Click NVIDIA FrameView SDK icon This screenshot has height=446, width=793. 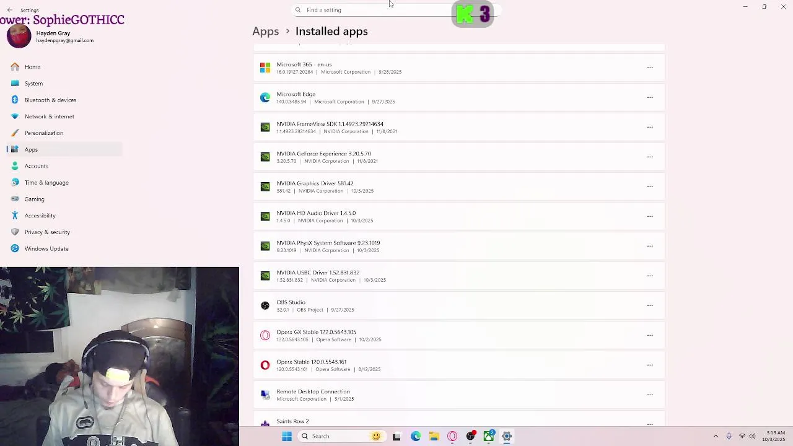[265, 127]
